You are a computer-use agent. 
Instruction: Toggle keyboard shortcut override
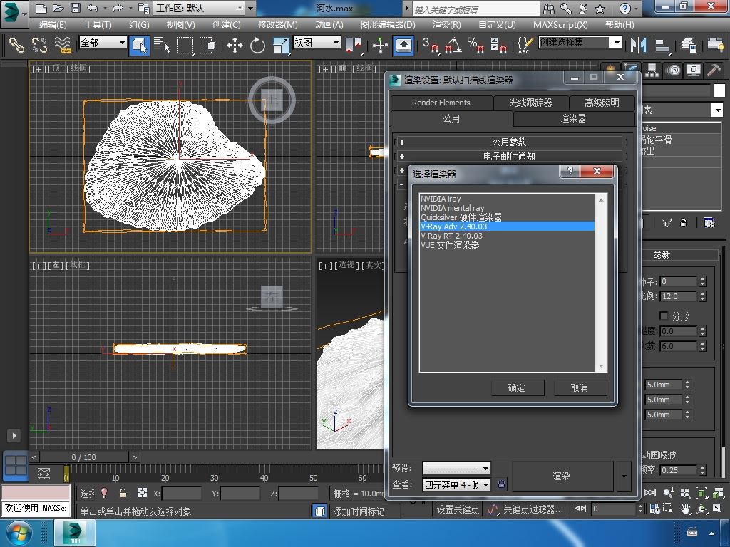click(x=403, y=45)
